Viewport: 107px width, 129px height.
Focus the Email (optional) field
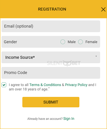click(51, 26)
